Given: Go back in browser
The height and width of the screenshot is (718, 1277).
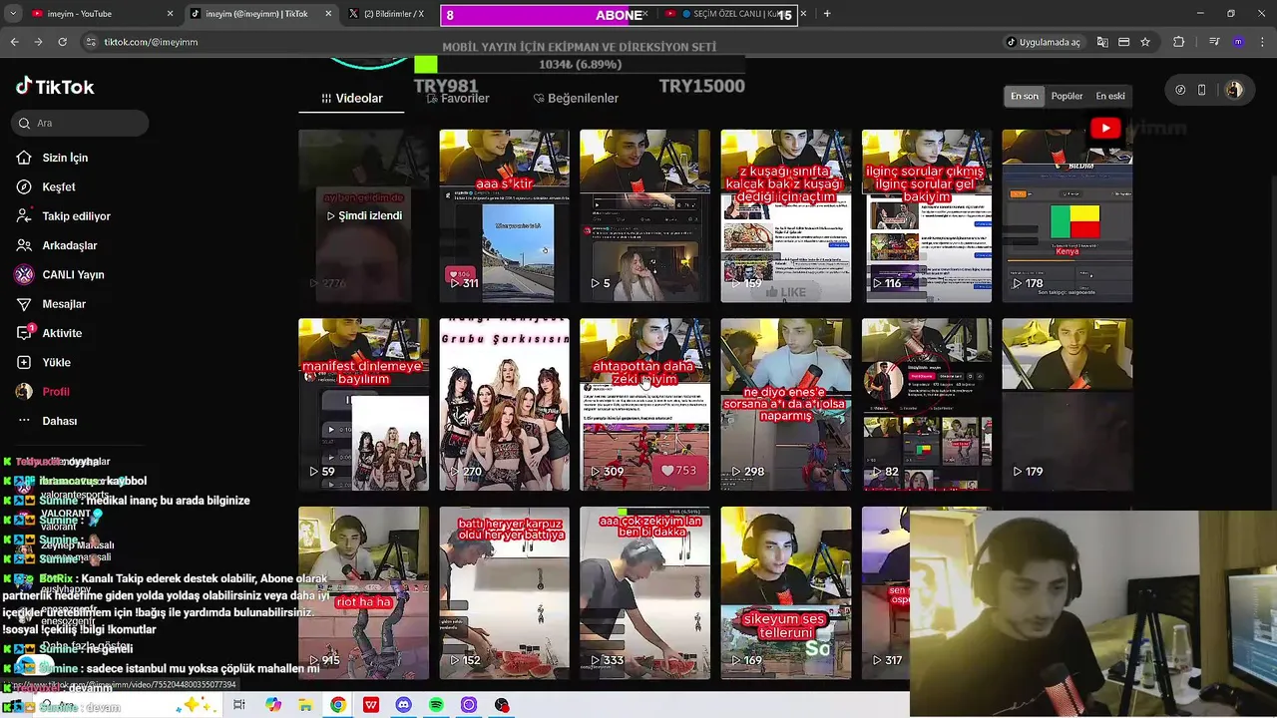Looking at the screenshot, I should (x=14, y=42).
